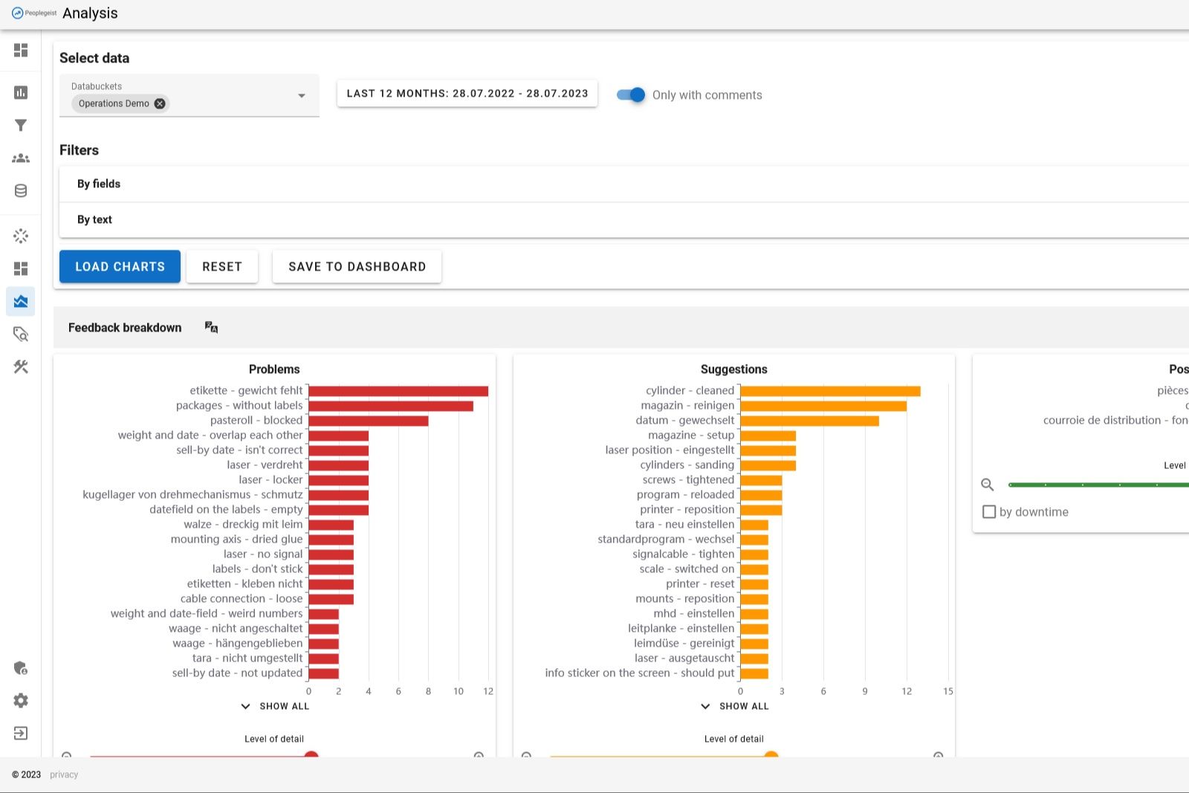Image resolution: width=1189 pixels, height=793 pixels.
Task: Click the translate icon next to Feedback breakdown
Action: (211, 327)
